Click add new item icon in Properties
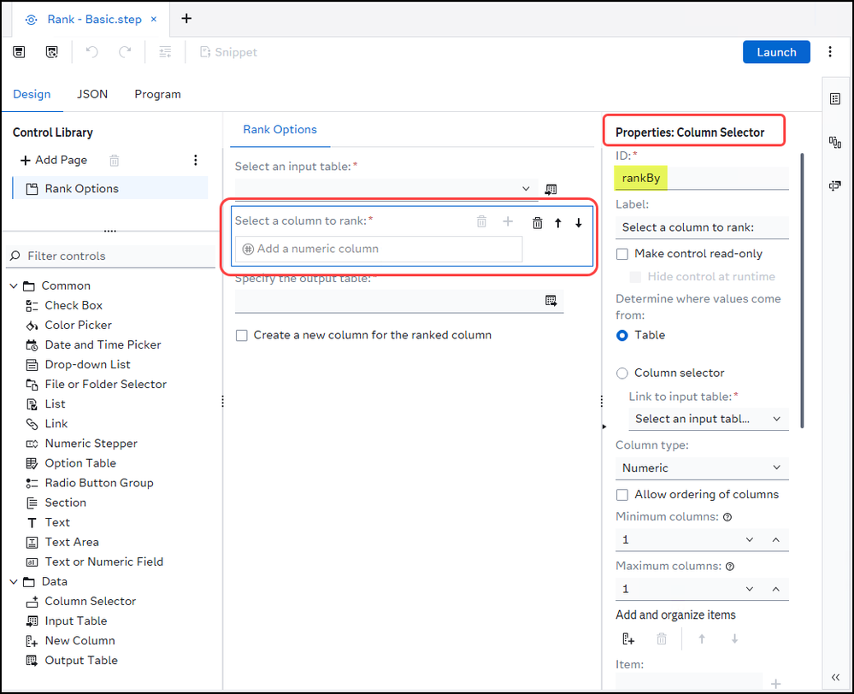This screenshot has height=694, width=854. [x=628, y=638]
